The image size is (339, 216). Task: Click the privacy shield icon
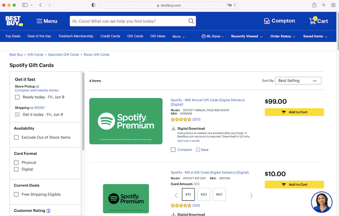pos(93,5)
